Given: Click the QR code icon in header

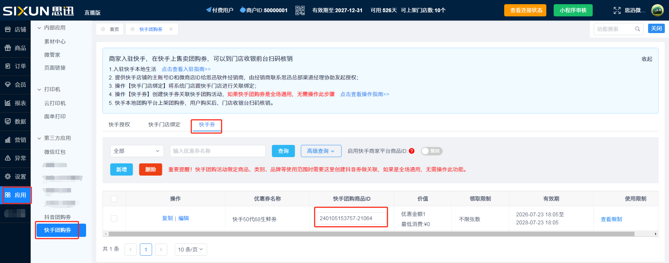Looking at the screenshot, I should (x=300, y=10).
